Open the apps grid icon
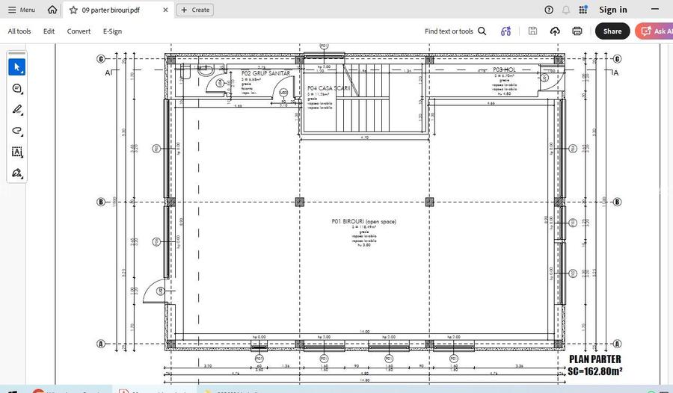This screenshot has height=393, width=673. (583, 10)
